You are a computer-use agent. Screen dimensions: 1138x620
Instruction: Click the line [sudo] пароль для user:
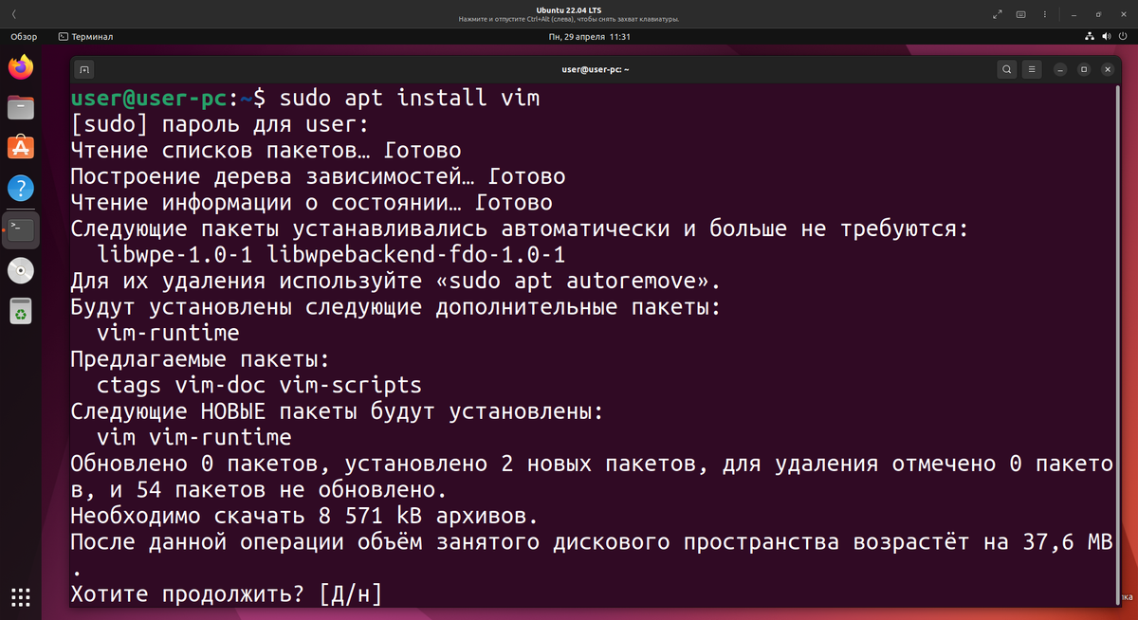(x=219, y=124)
